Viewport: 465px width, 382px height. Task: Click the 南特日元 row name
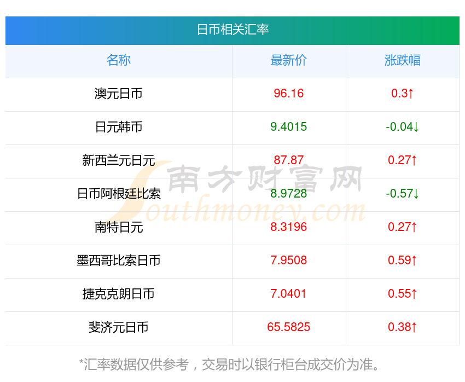pos(119,227)
